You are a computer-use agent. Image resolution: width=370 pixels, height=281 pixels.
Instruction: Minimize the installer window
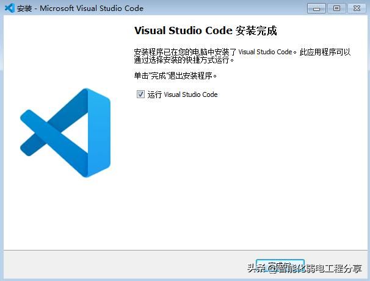tap(316, 8)
